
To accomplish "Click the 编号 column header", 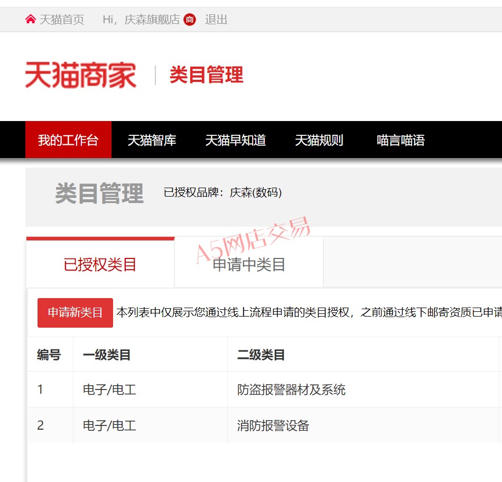I will (49, 355).
